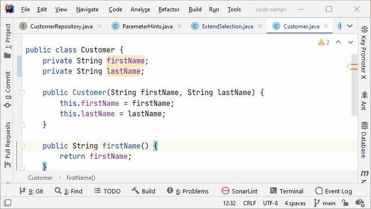Click the Customer breadcrumb
This screenshot has height=209, width=371.
(40, 178)
